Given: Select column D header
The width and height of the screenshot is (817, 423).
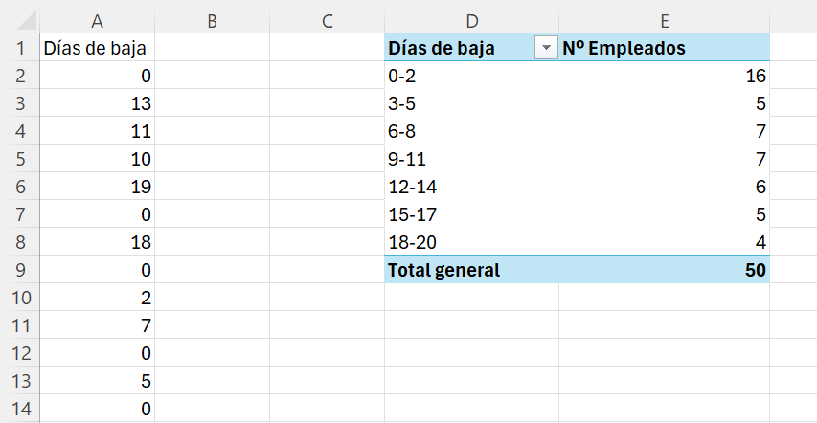Looking at the screenshot, I should point(471,20).
